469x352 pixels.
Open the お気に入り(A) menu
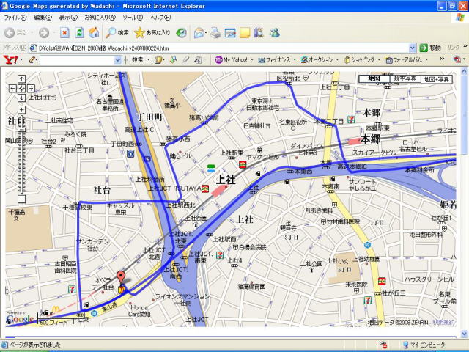click(x=100, y=18)
